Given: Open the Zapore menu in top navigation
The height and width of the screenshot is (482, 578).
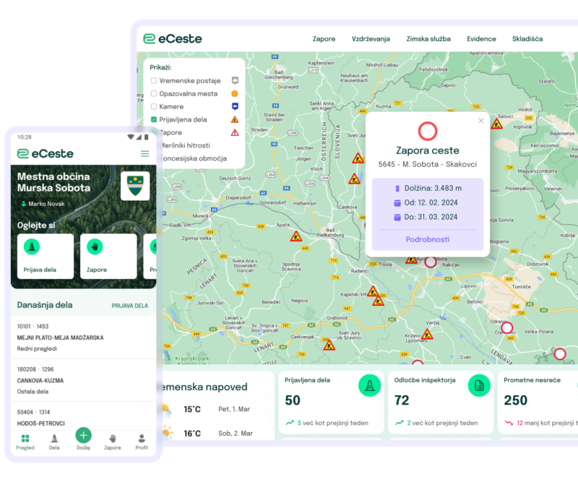Looking at the screenshot, I should pos(324,39).
